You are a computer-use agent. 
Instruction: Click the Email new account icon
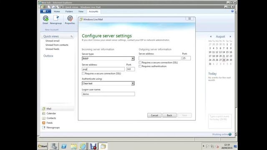click(x=45, y=20)
